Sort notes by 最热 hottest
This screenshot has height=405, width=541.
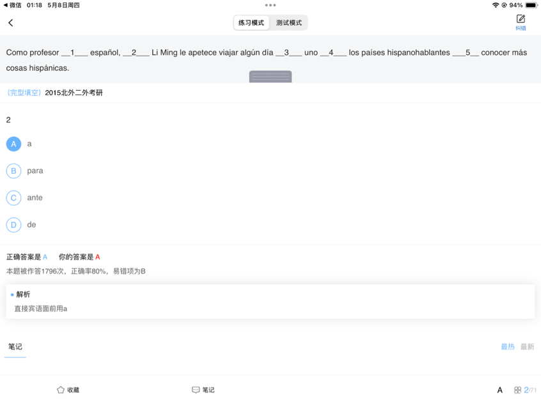(508, 346)
